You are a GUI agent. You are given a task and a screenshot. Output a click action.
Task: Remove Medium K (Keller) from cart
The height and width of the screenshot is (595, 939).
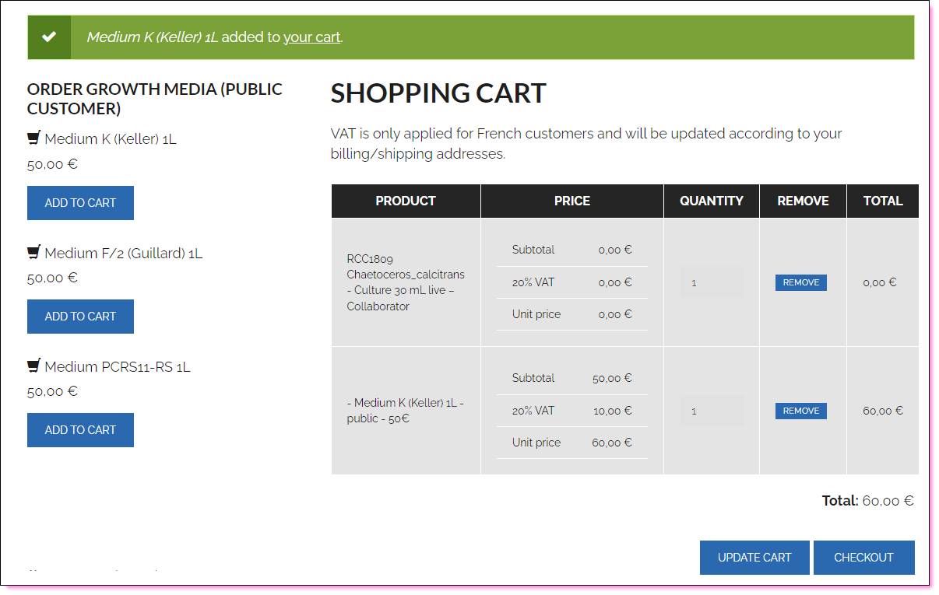coord(800,411)
